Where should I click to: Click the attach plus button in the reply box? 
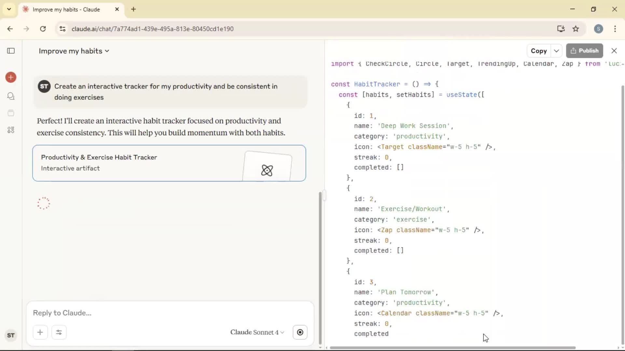point(40,332)
